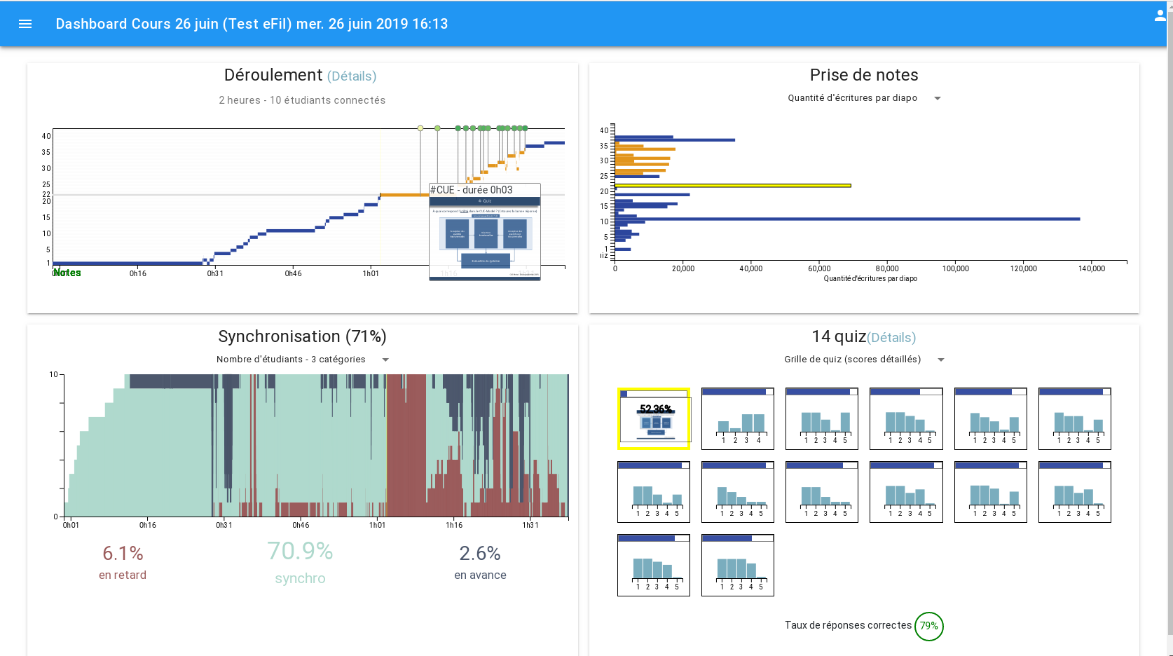The width and height of the screenshot is (1173, 656).
Task: Expand the 'Quantité d'écritures par diapo' dropdown
Action: [864, 98]
